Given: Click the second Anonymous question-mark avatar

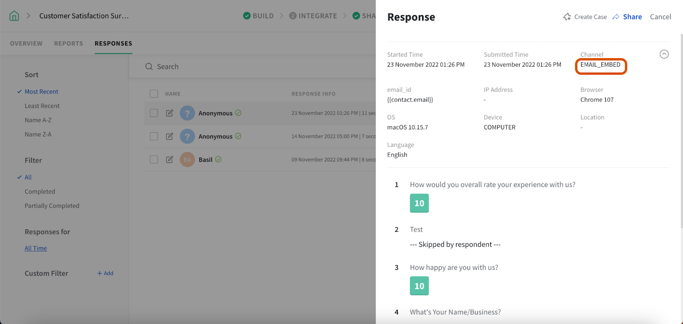Looking at the screenshot, I should coord(187,137).
